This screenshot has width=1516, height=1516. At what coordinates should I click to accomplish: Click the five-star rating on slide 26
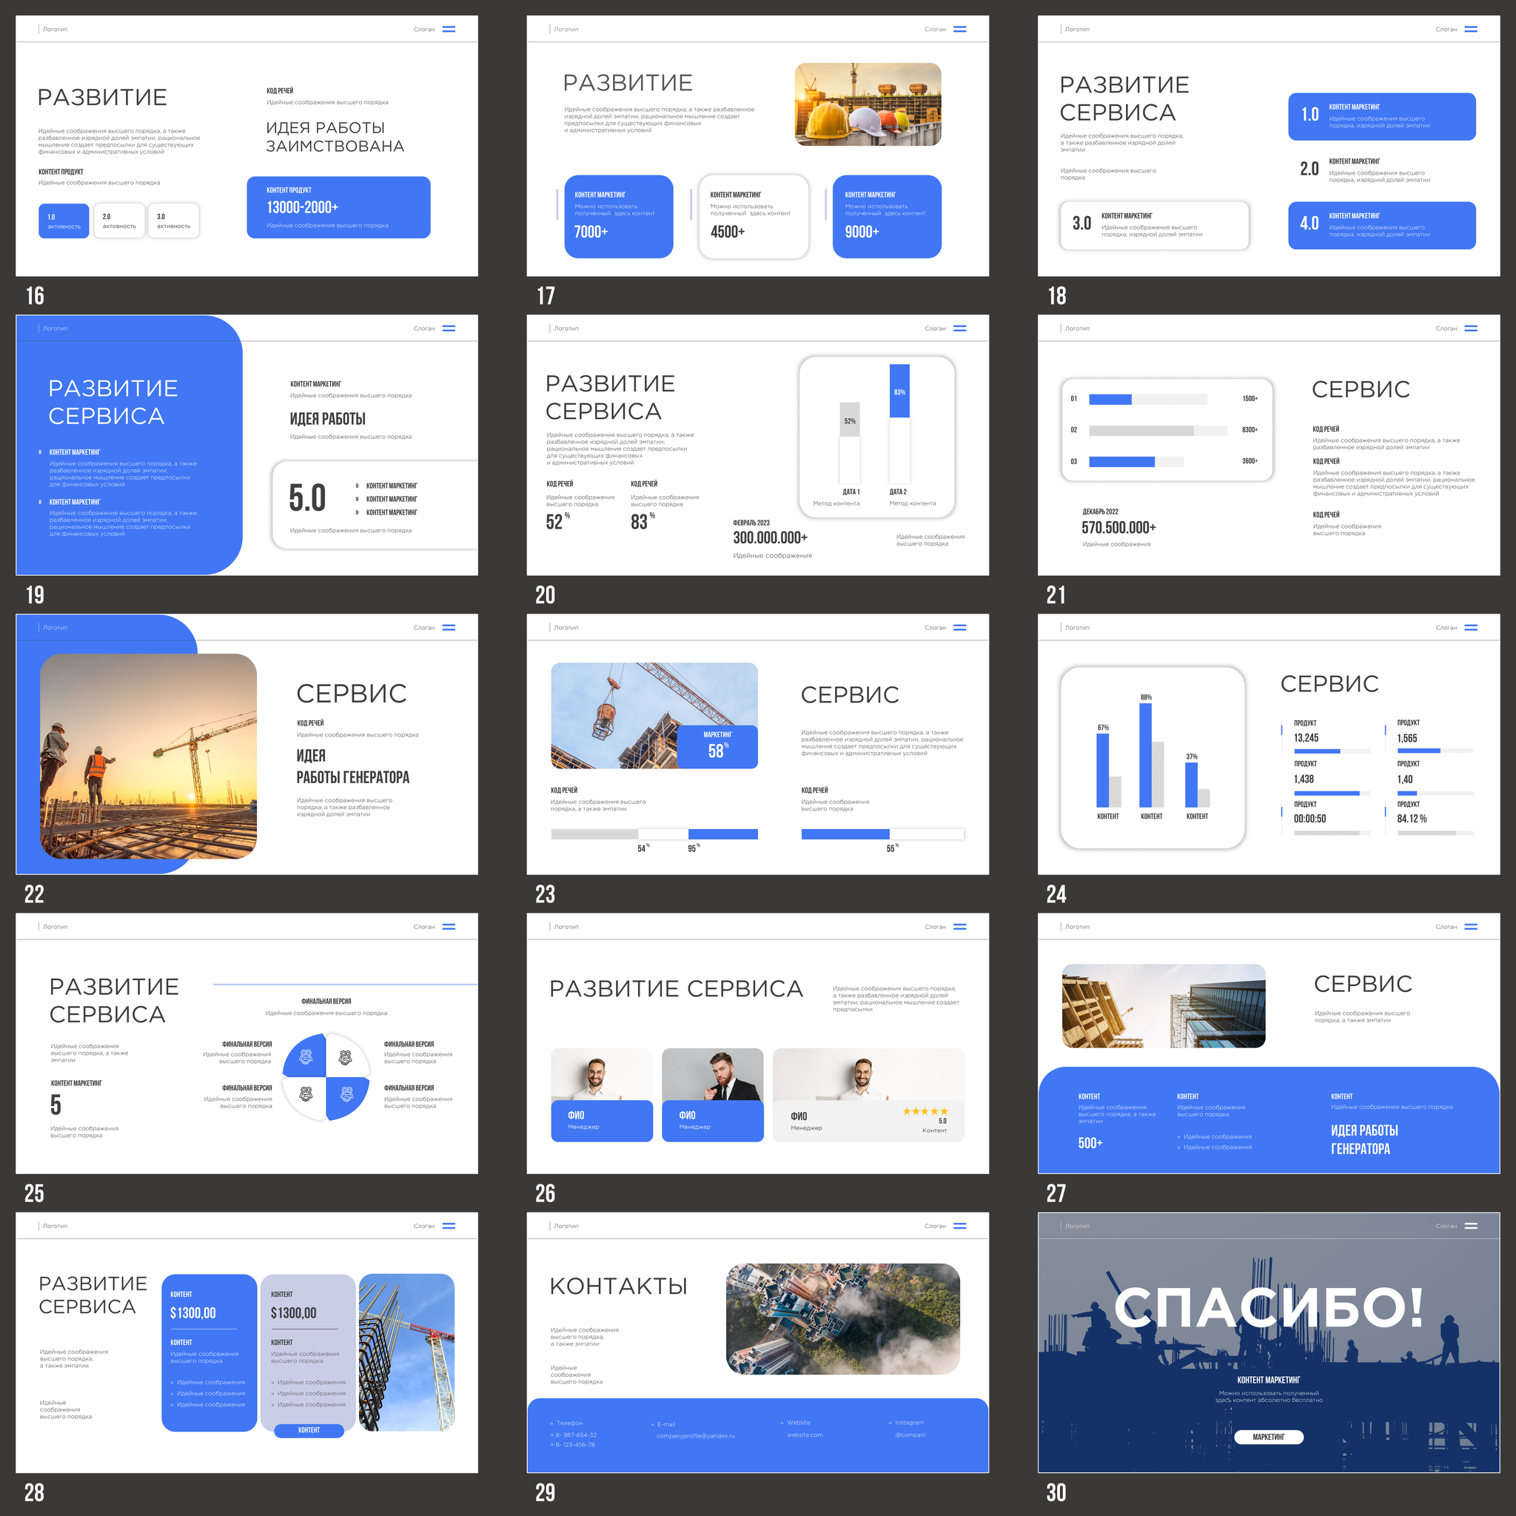point(925,1111)
